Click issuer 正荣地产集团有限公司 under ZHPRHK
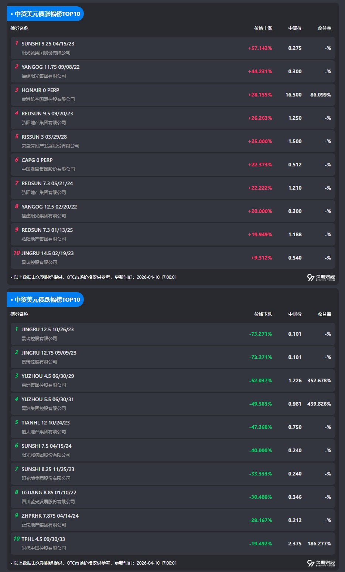 (x=44, y=525)
